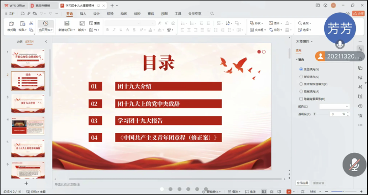Open the Insert (插入) ribbon tab
Image resolution: width=368 pixels, height=195 pixels.
83,14
